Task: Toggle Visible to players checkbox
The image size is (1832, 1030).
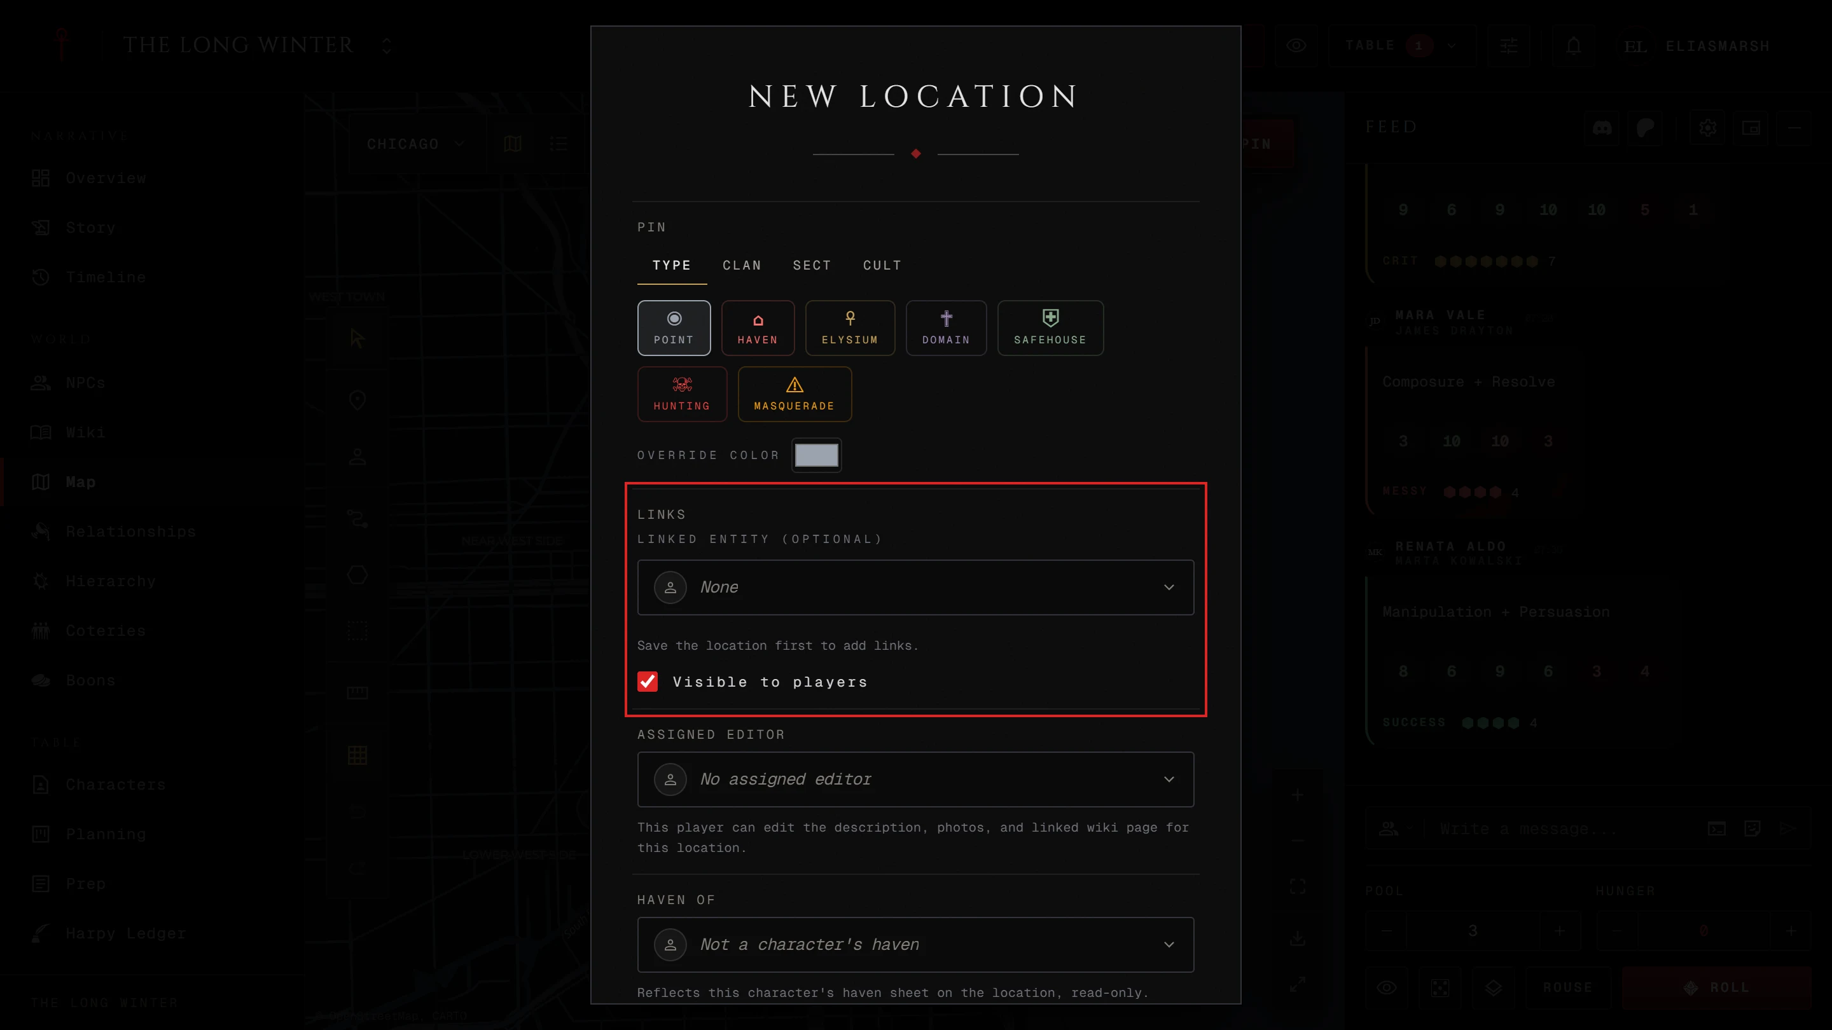Action: coord(647,682)
